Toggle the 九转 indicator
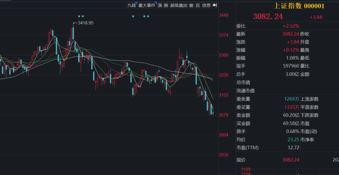The width and height of the screenshot is (339, 175). point(132,5)
